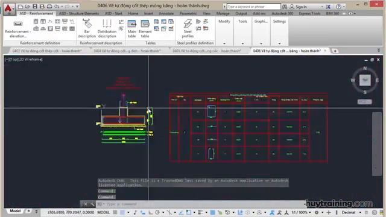Toggle object snap in status bar
The height and width of the screenshot is (217, 386).
tap(188, 212)
